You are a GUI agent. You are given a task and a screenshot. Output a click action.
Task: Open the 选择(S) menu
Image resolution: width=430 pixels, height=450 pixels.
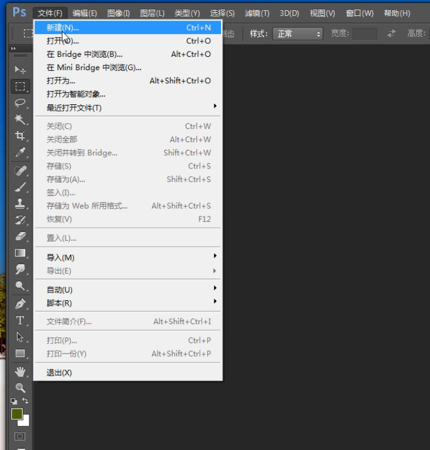coord(222,13)
